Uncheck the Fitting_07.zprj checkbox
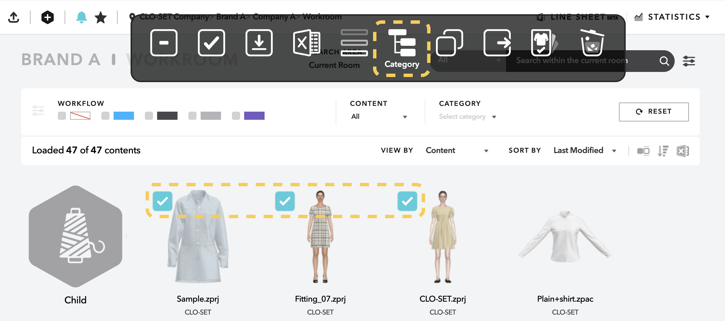725x321 pixels. coord(285,201)
